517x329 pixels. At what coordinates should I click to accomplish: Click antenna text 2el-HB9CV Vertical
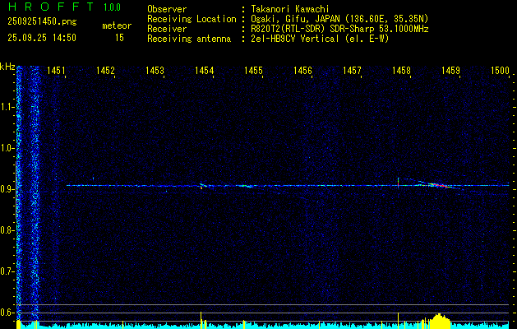pos(295,39)
